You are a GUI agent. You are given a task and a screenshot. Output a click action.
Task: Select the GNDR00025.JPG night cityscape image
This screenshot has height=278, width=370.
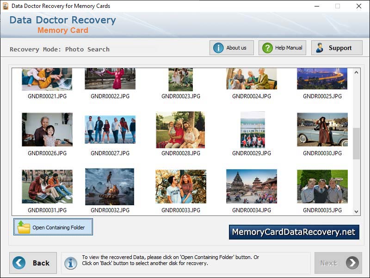321,79
